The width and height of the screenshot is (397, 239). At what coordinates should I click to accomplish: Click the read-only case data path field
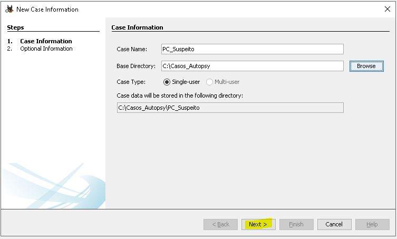coord(230,108)
